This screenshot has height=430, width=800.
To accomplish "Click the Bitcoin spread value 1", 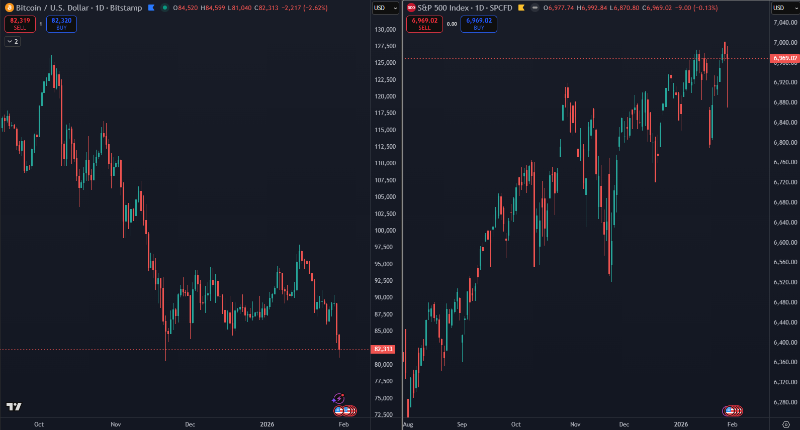I will [41, 24].
